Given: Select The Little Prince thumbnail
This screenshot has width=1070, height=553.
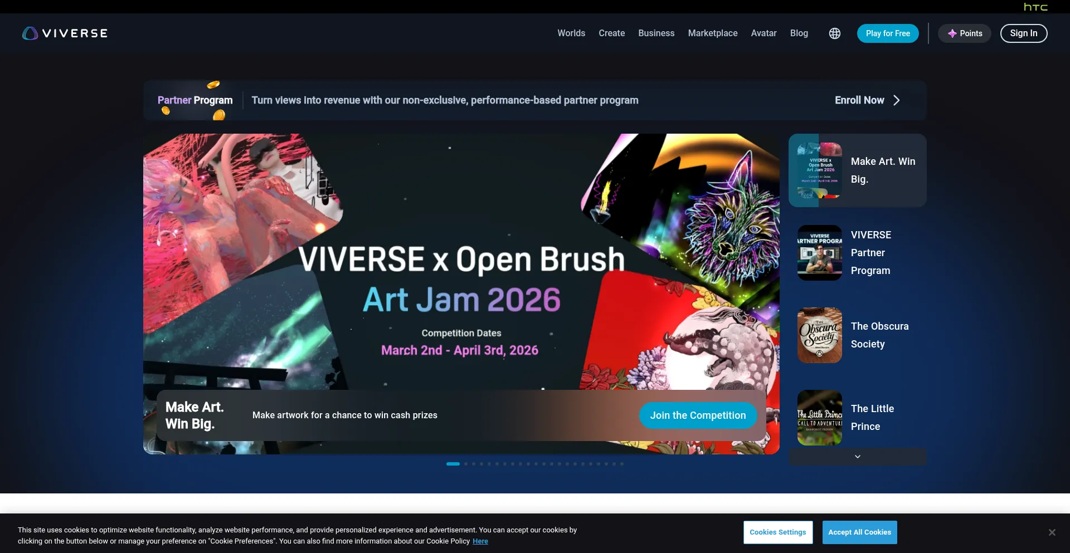Looking at the screenshot, I should (819, 418).
